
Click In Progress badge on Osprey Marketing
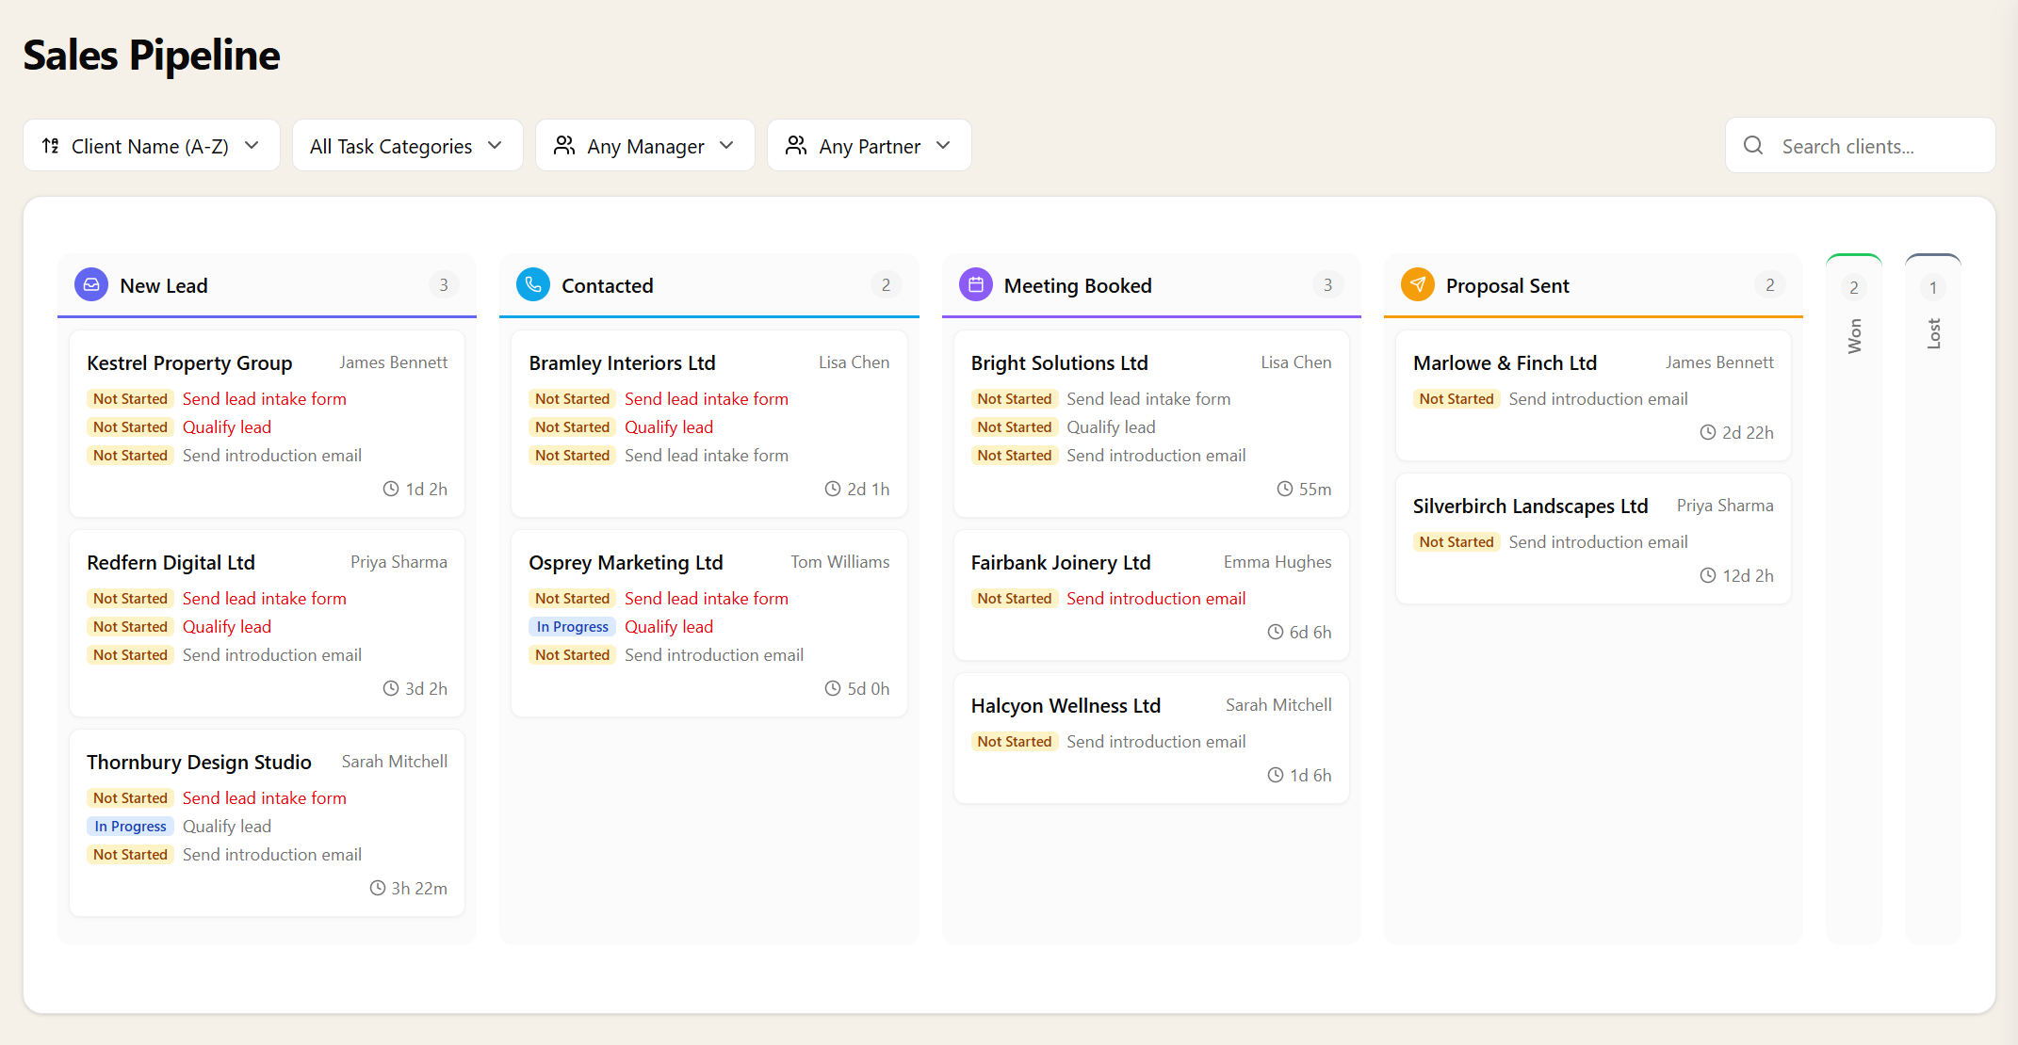tap(572, 627)
